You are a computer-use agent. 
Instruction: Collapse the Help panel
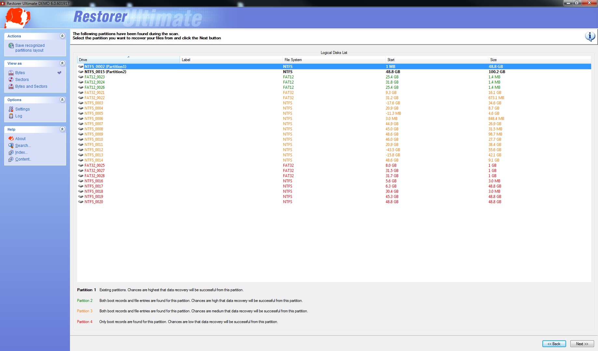[x=62, y=129]
